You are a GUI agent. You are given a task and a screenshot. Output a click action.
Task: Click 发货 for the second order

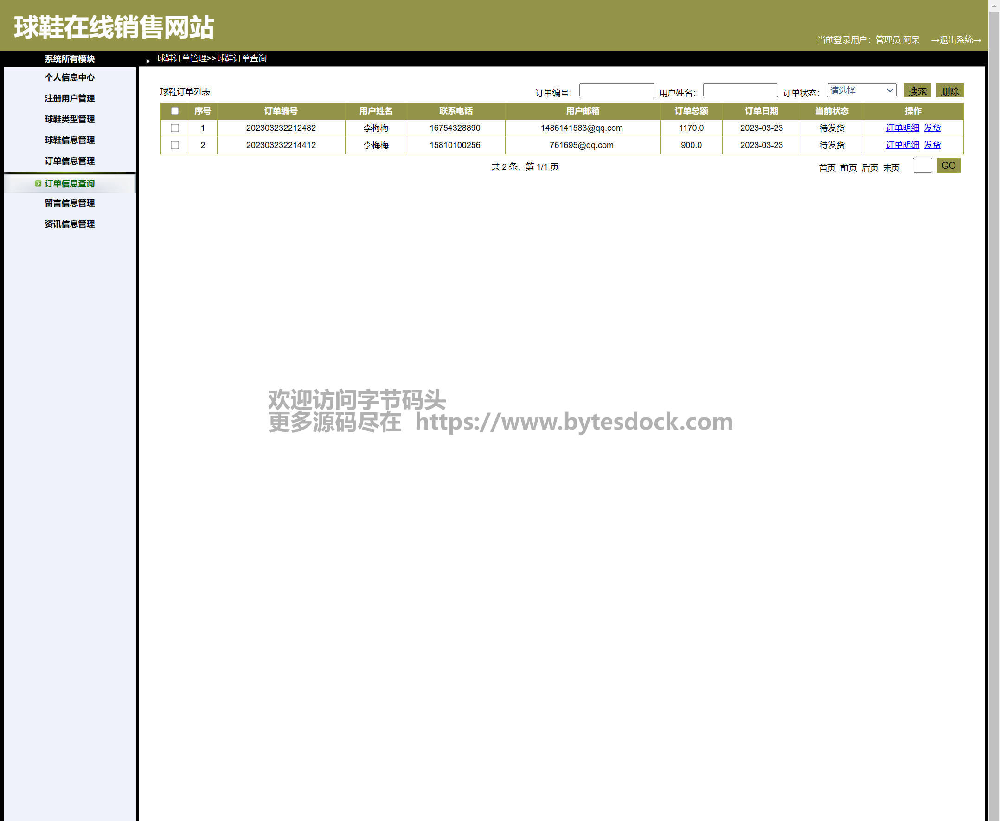932,145
